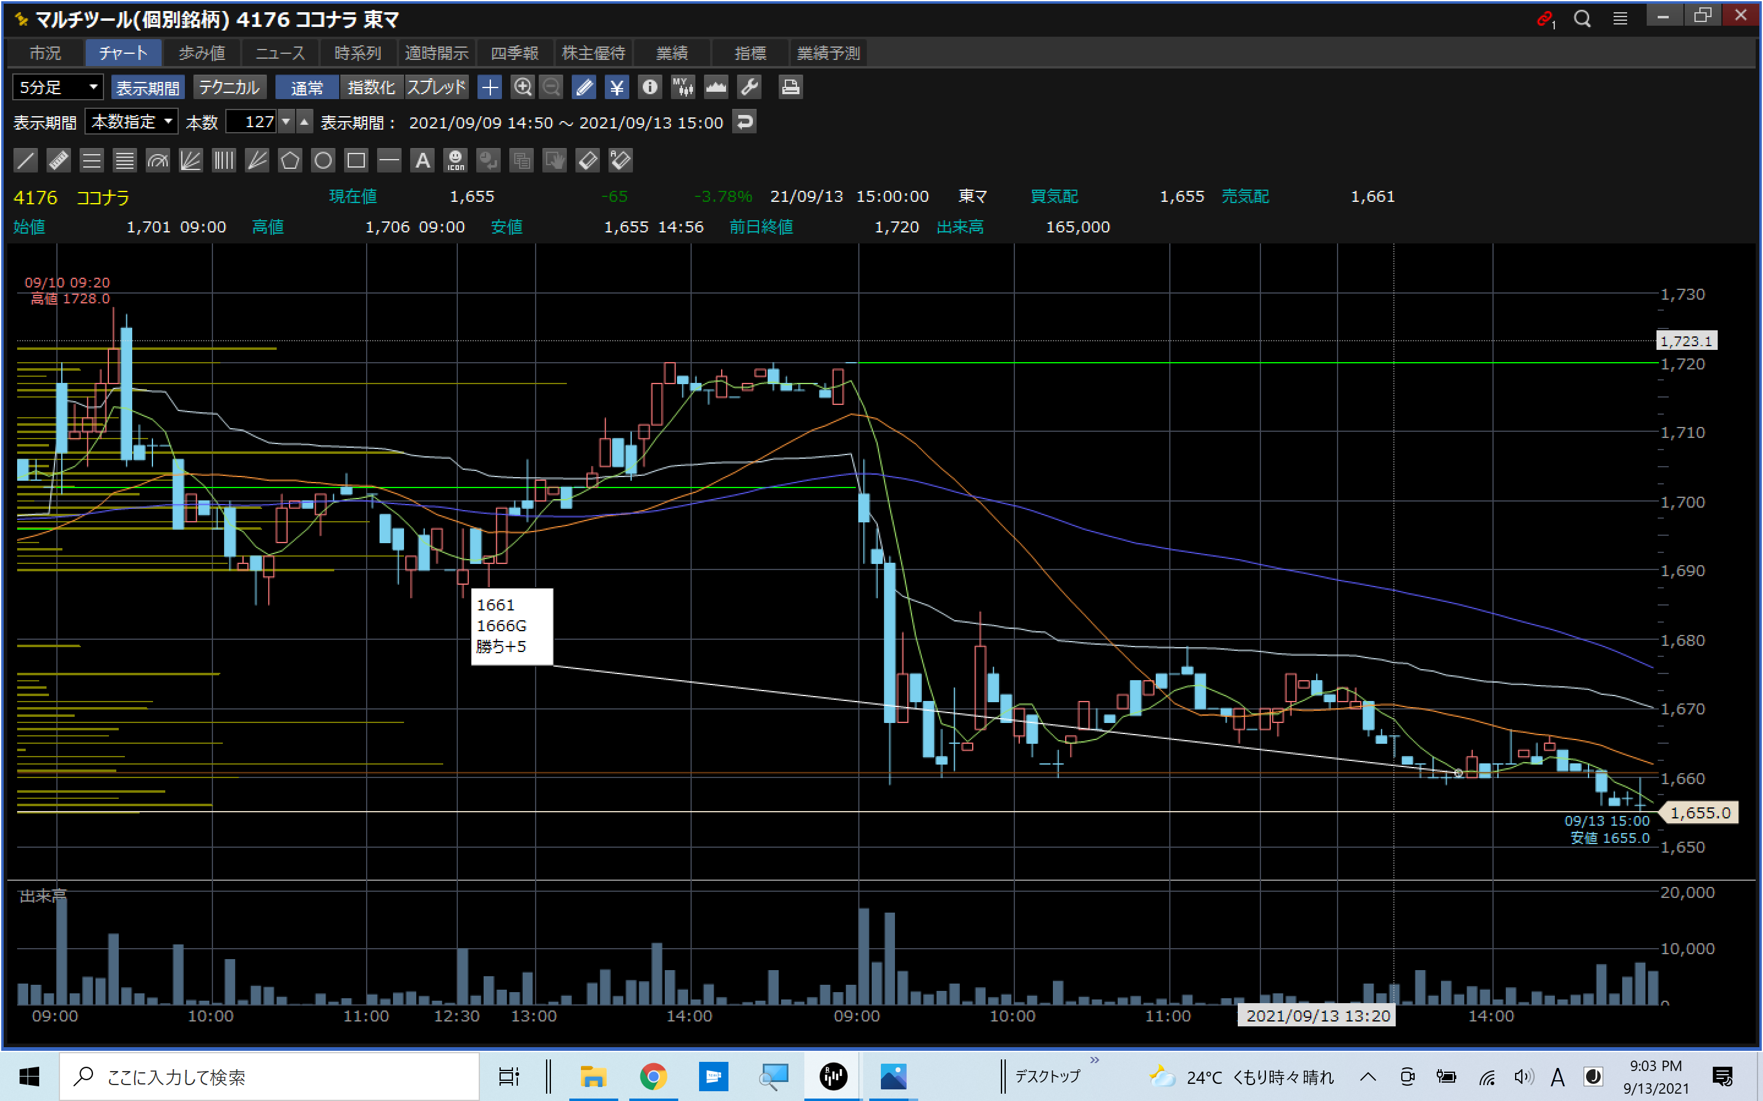Screen dimensions: 1763x1101
Task: Open the 四季報 tab
Action: pyautogui.click(x=514, y=53)
